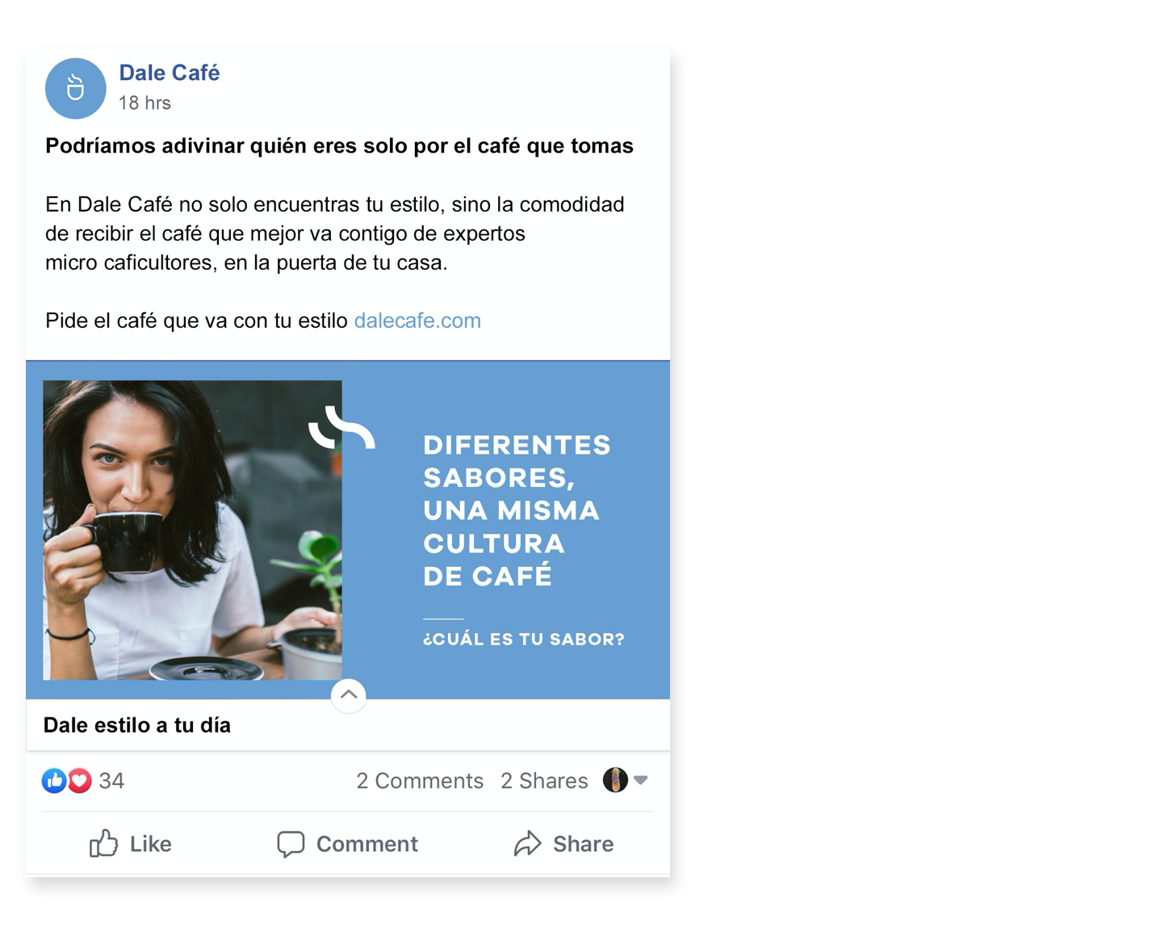Follow the dalecafe.com link
Image resolution: width=1156 pixels, height=945 pixels.
pos(417,321)
